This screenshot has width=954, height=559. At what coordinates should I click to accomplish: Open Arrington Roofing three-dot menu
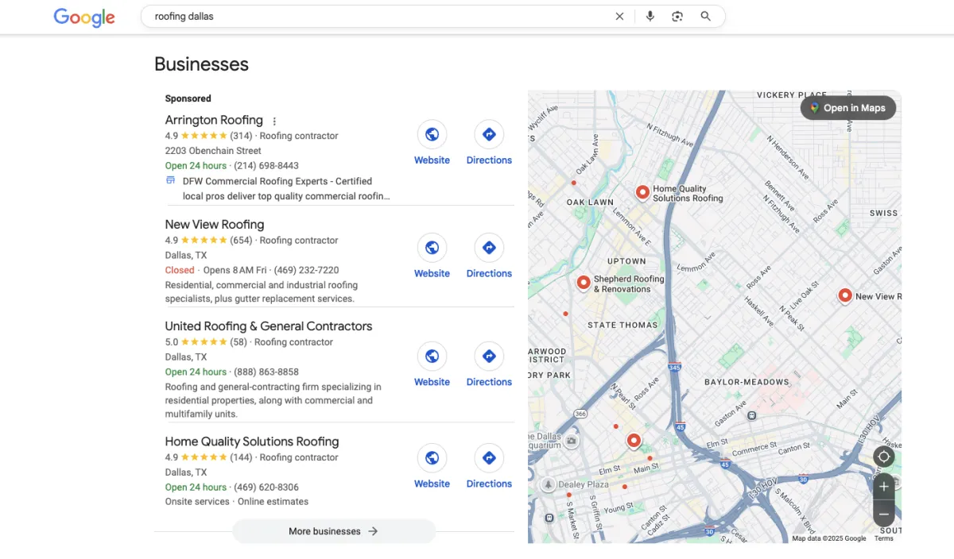[274, 121]
